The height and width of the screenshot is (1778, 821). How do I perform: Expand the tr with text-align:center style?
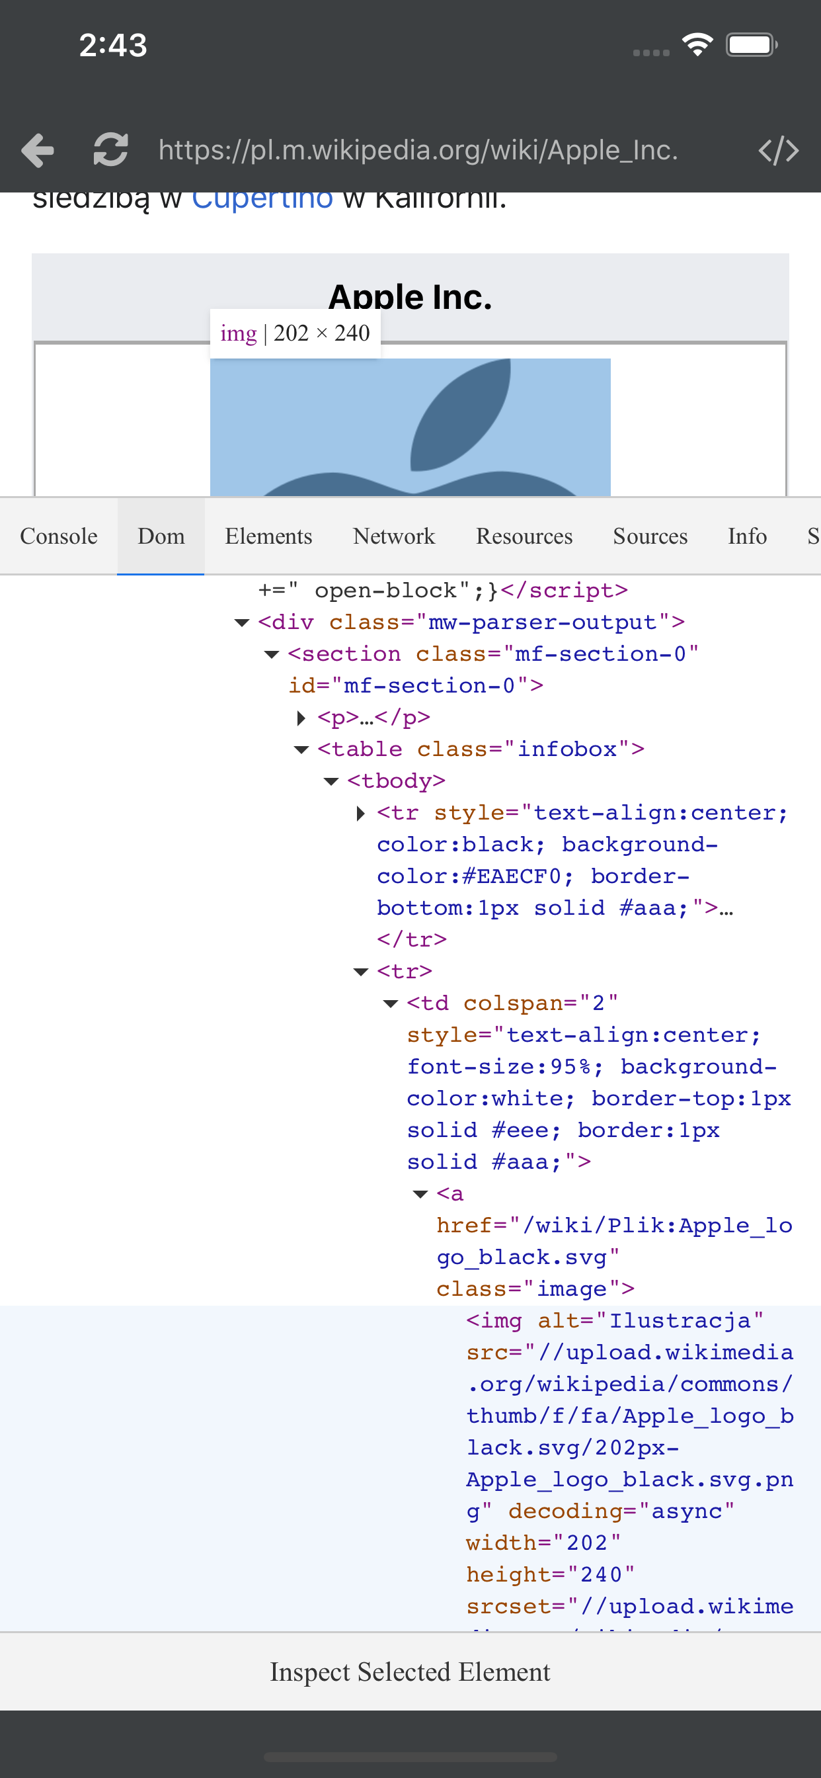[360, 813]
